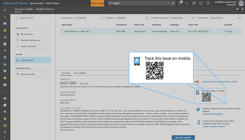
Task: Open the Dashboard icon in sidebar
Action: pyautogui.click(x=5, y=24)
